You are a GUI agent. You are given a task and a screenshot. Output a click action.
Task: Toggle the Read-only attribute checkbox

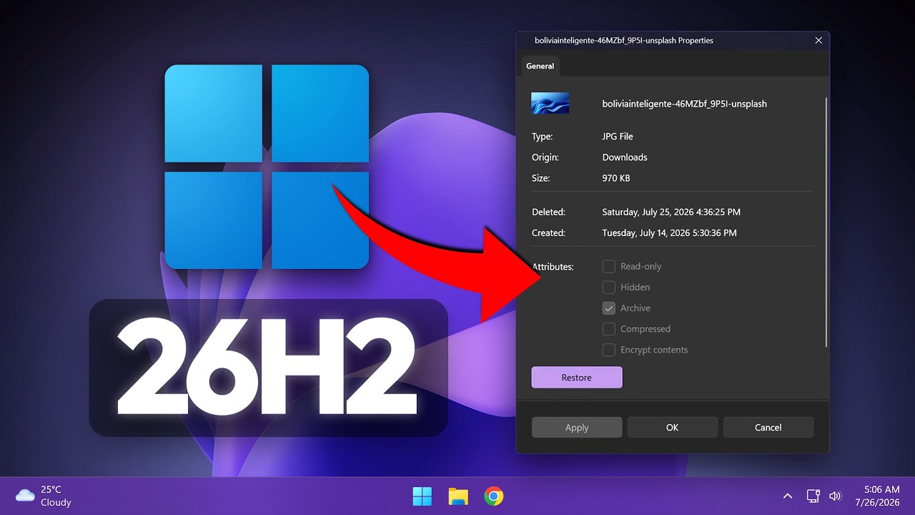point(609,266)
